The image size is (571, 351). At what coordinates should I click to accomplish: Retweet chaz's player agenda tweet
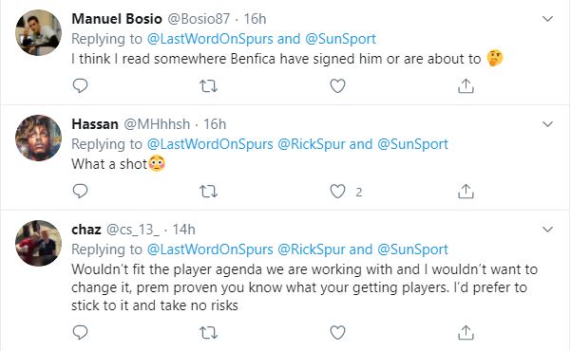(x=209, y=332)
